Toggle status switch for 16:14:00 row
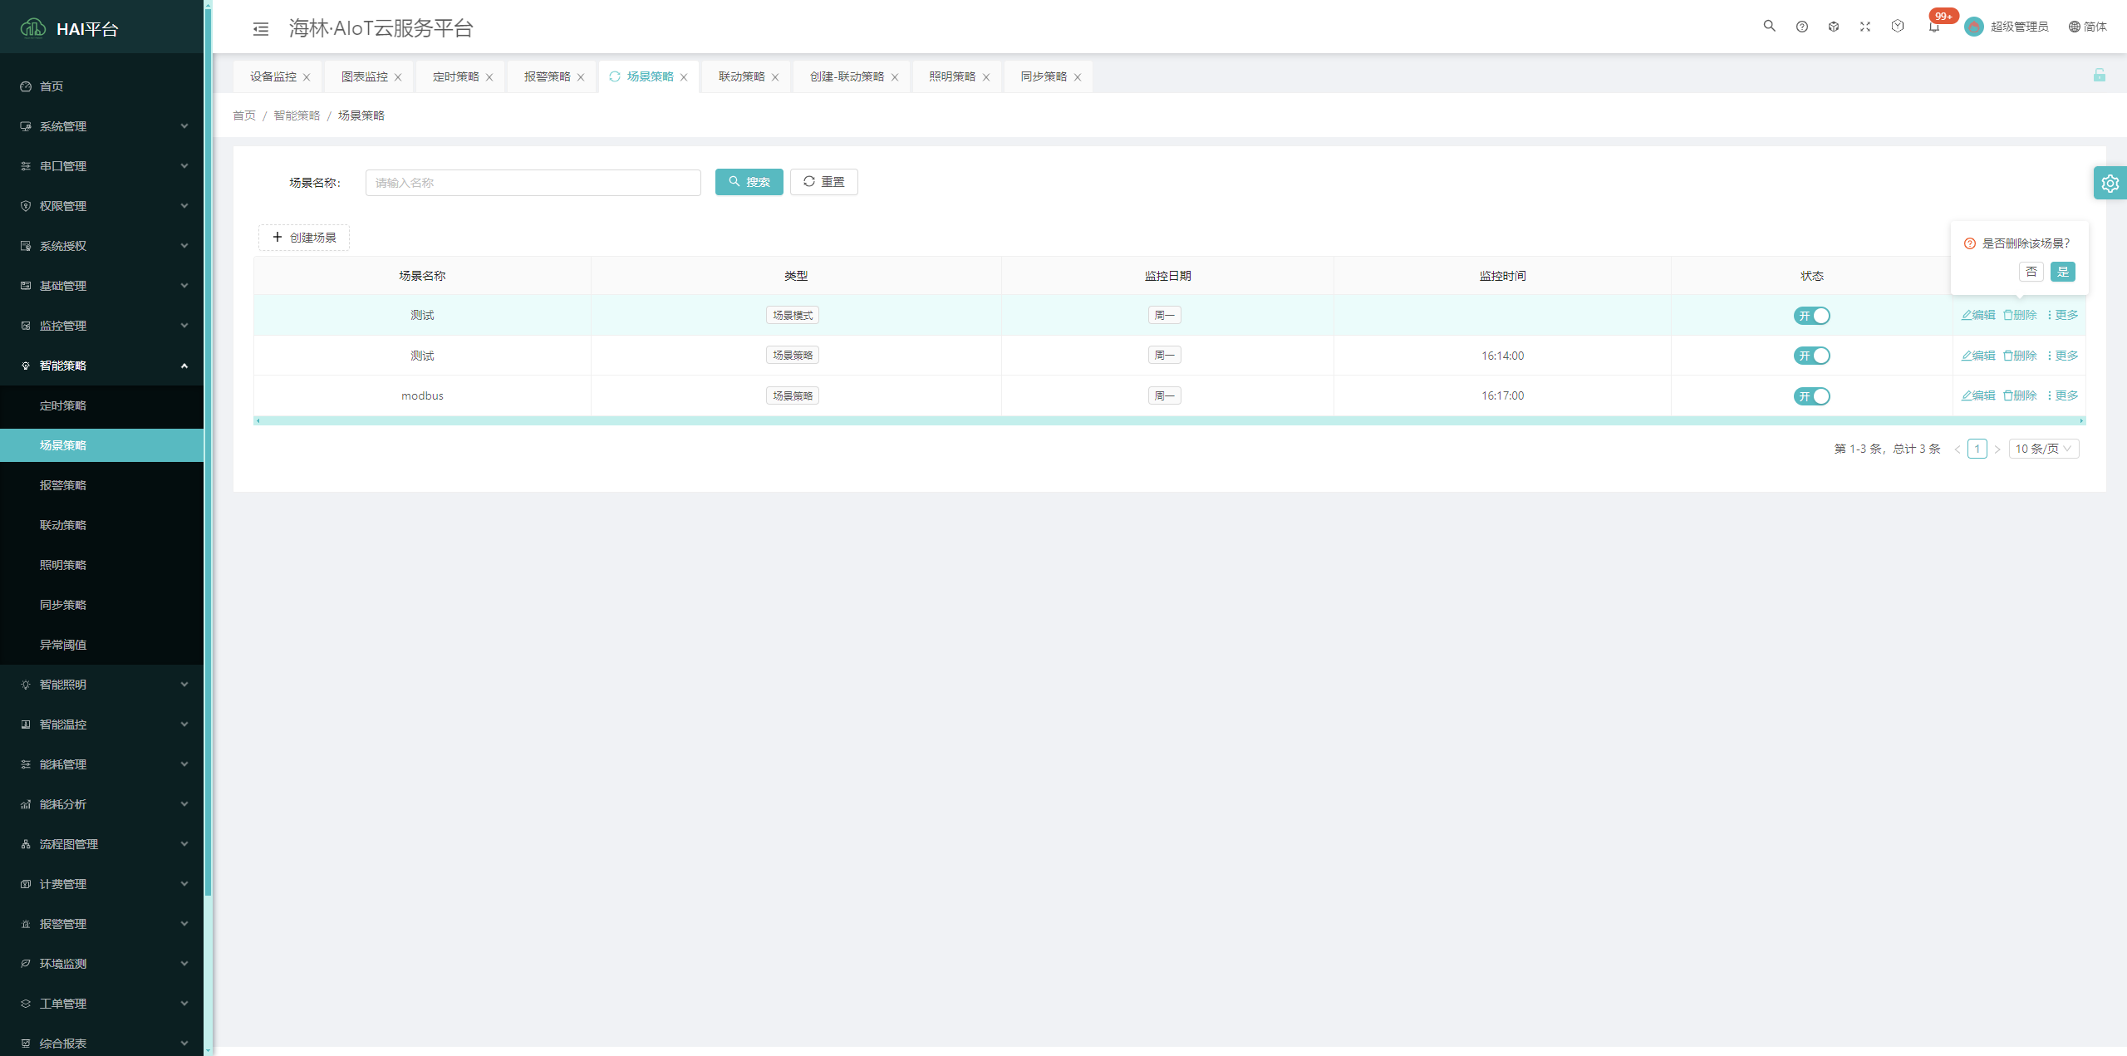 click(1811, 356)
